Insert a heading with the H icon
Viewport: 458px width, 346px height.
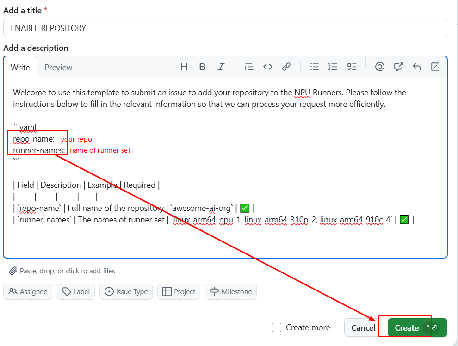coord(184,67)
